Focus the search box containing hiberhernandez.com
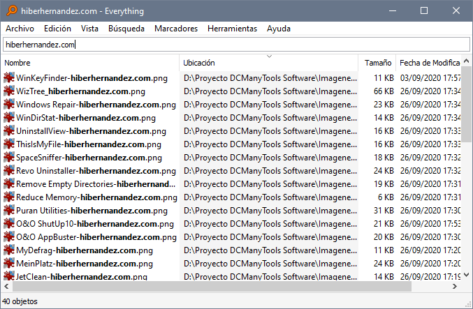The image size is (473, 309). tap(236, 45)
